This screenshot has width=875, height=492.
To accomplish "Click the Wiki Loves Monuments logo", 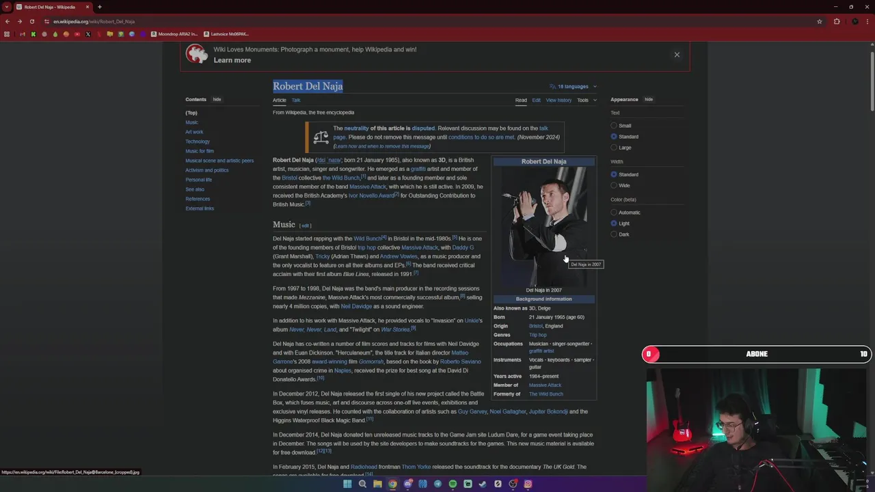I will pos(196,54).
